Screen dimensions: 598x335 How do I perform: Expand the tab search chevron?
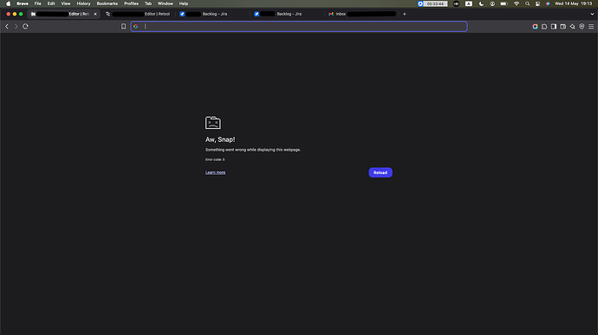pos(592,14)
